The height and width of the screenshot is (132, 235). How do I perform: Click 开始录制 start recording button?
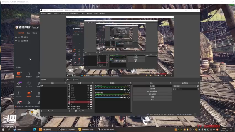tap(152, 89)
